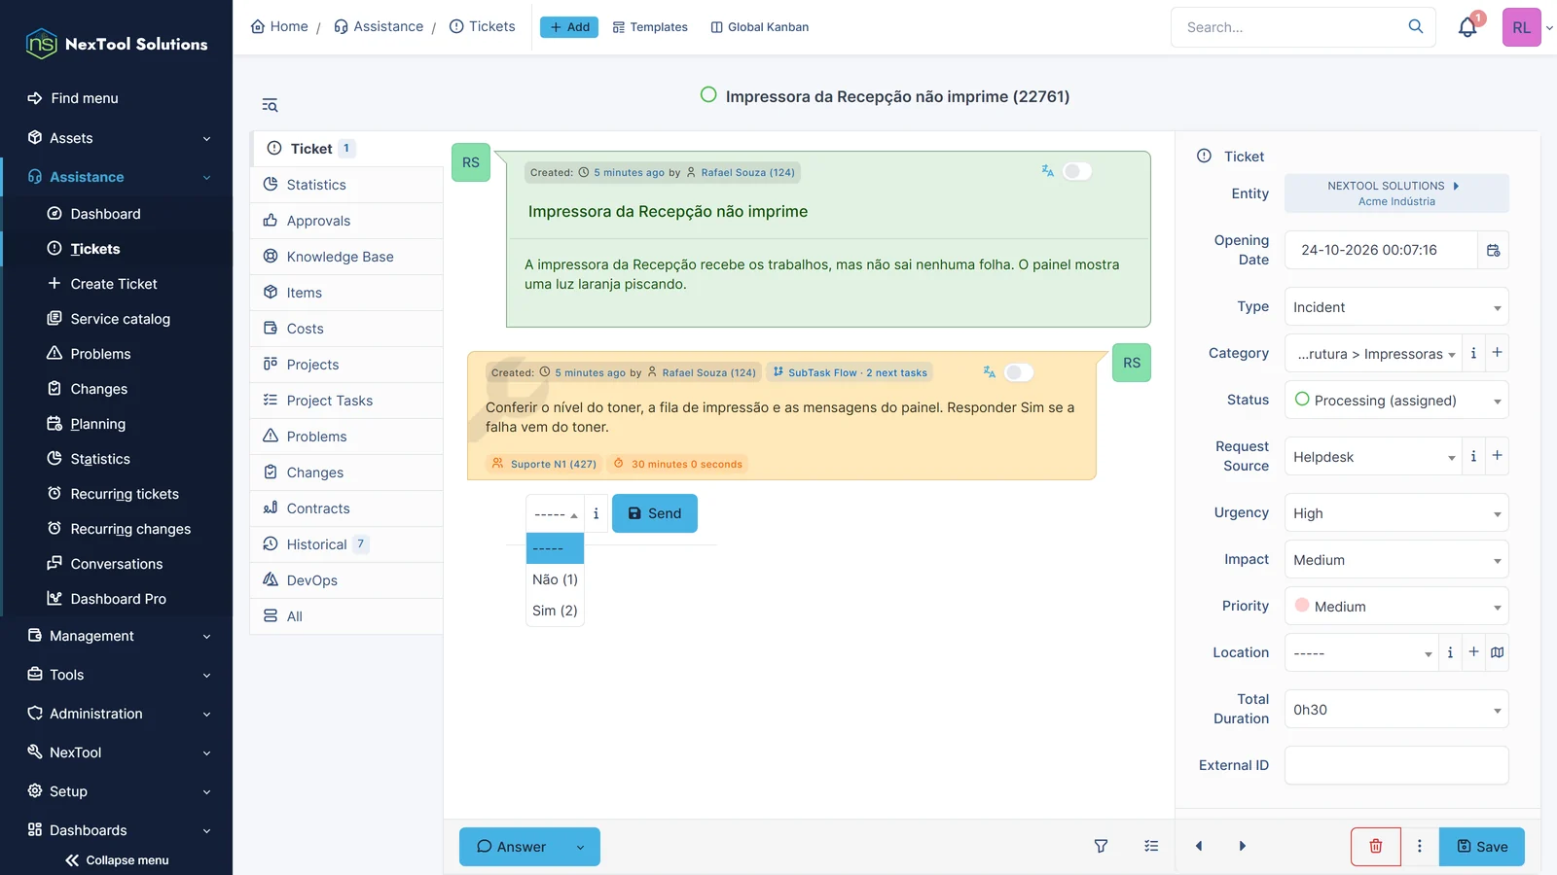This screenshot has width=1557, height=875.
Task: Click the search magnifier icon
Action: pos(1416,26)
